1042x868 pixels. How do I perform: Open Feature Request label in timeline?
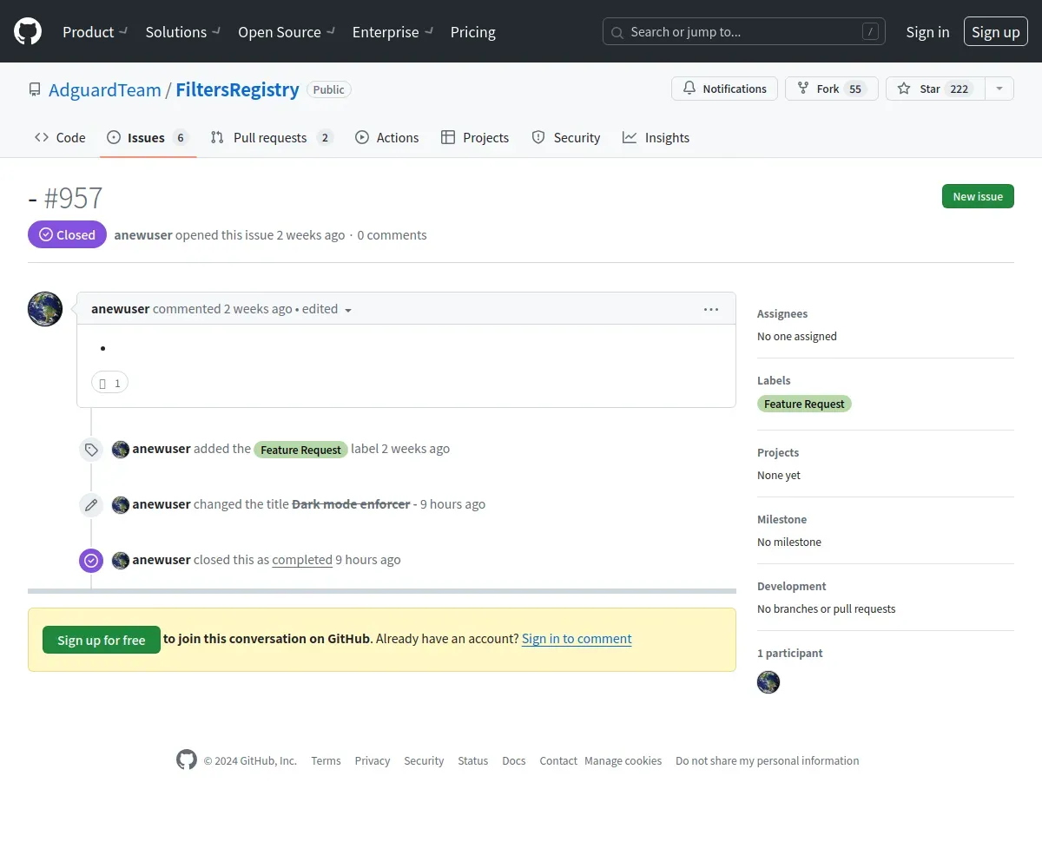pyautogui.click(x=301, y=450)
